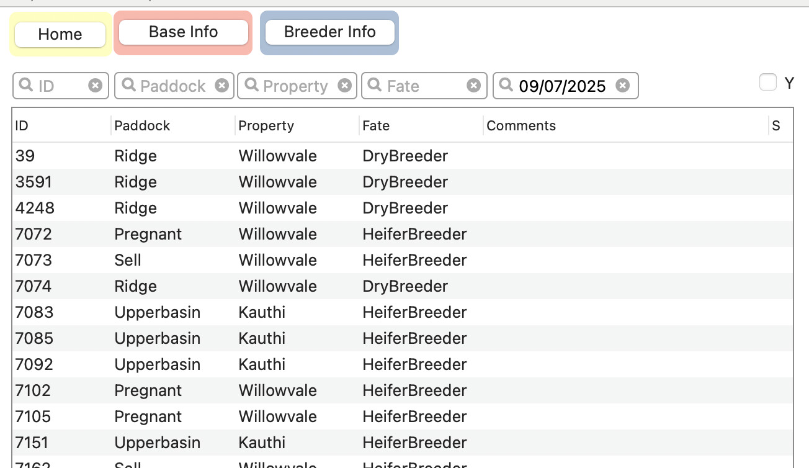
Task: Clear the 09/07/2025 date search
Action: coord(623,86)
